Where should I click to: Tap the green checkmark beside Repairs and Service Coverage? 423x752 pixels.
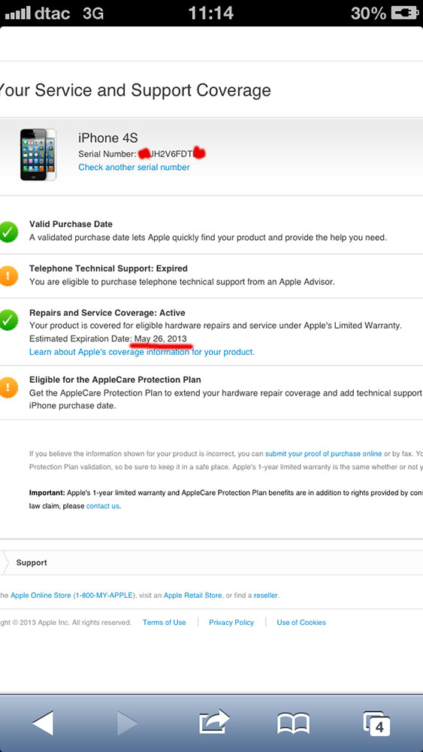pyautogui.click(x=8, y=320)
